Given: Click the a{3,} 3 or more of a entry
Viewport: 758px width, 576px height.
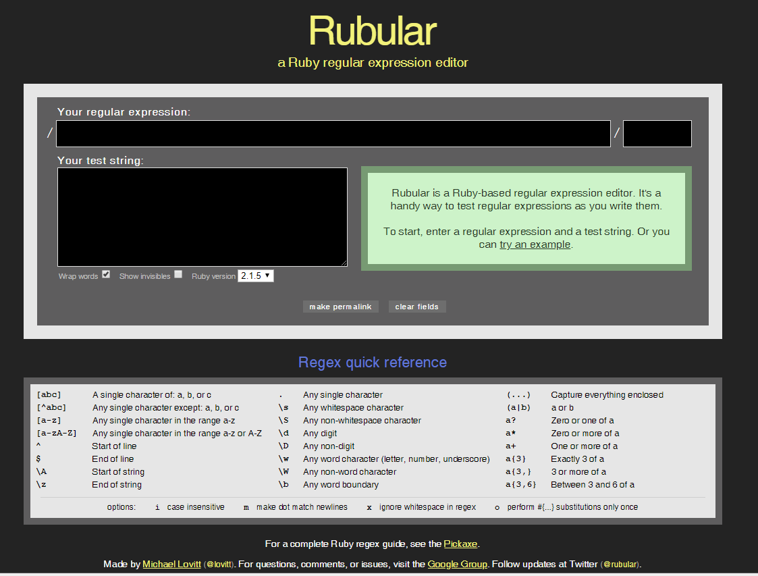Looking at the screenshot, I should pos(556,471).
